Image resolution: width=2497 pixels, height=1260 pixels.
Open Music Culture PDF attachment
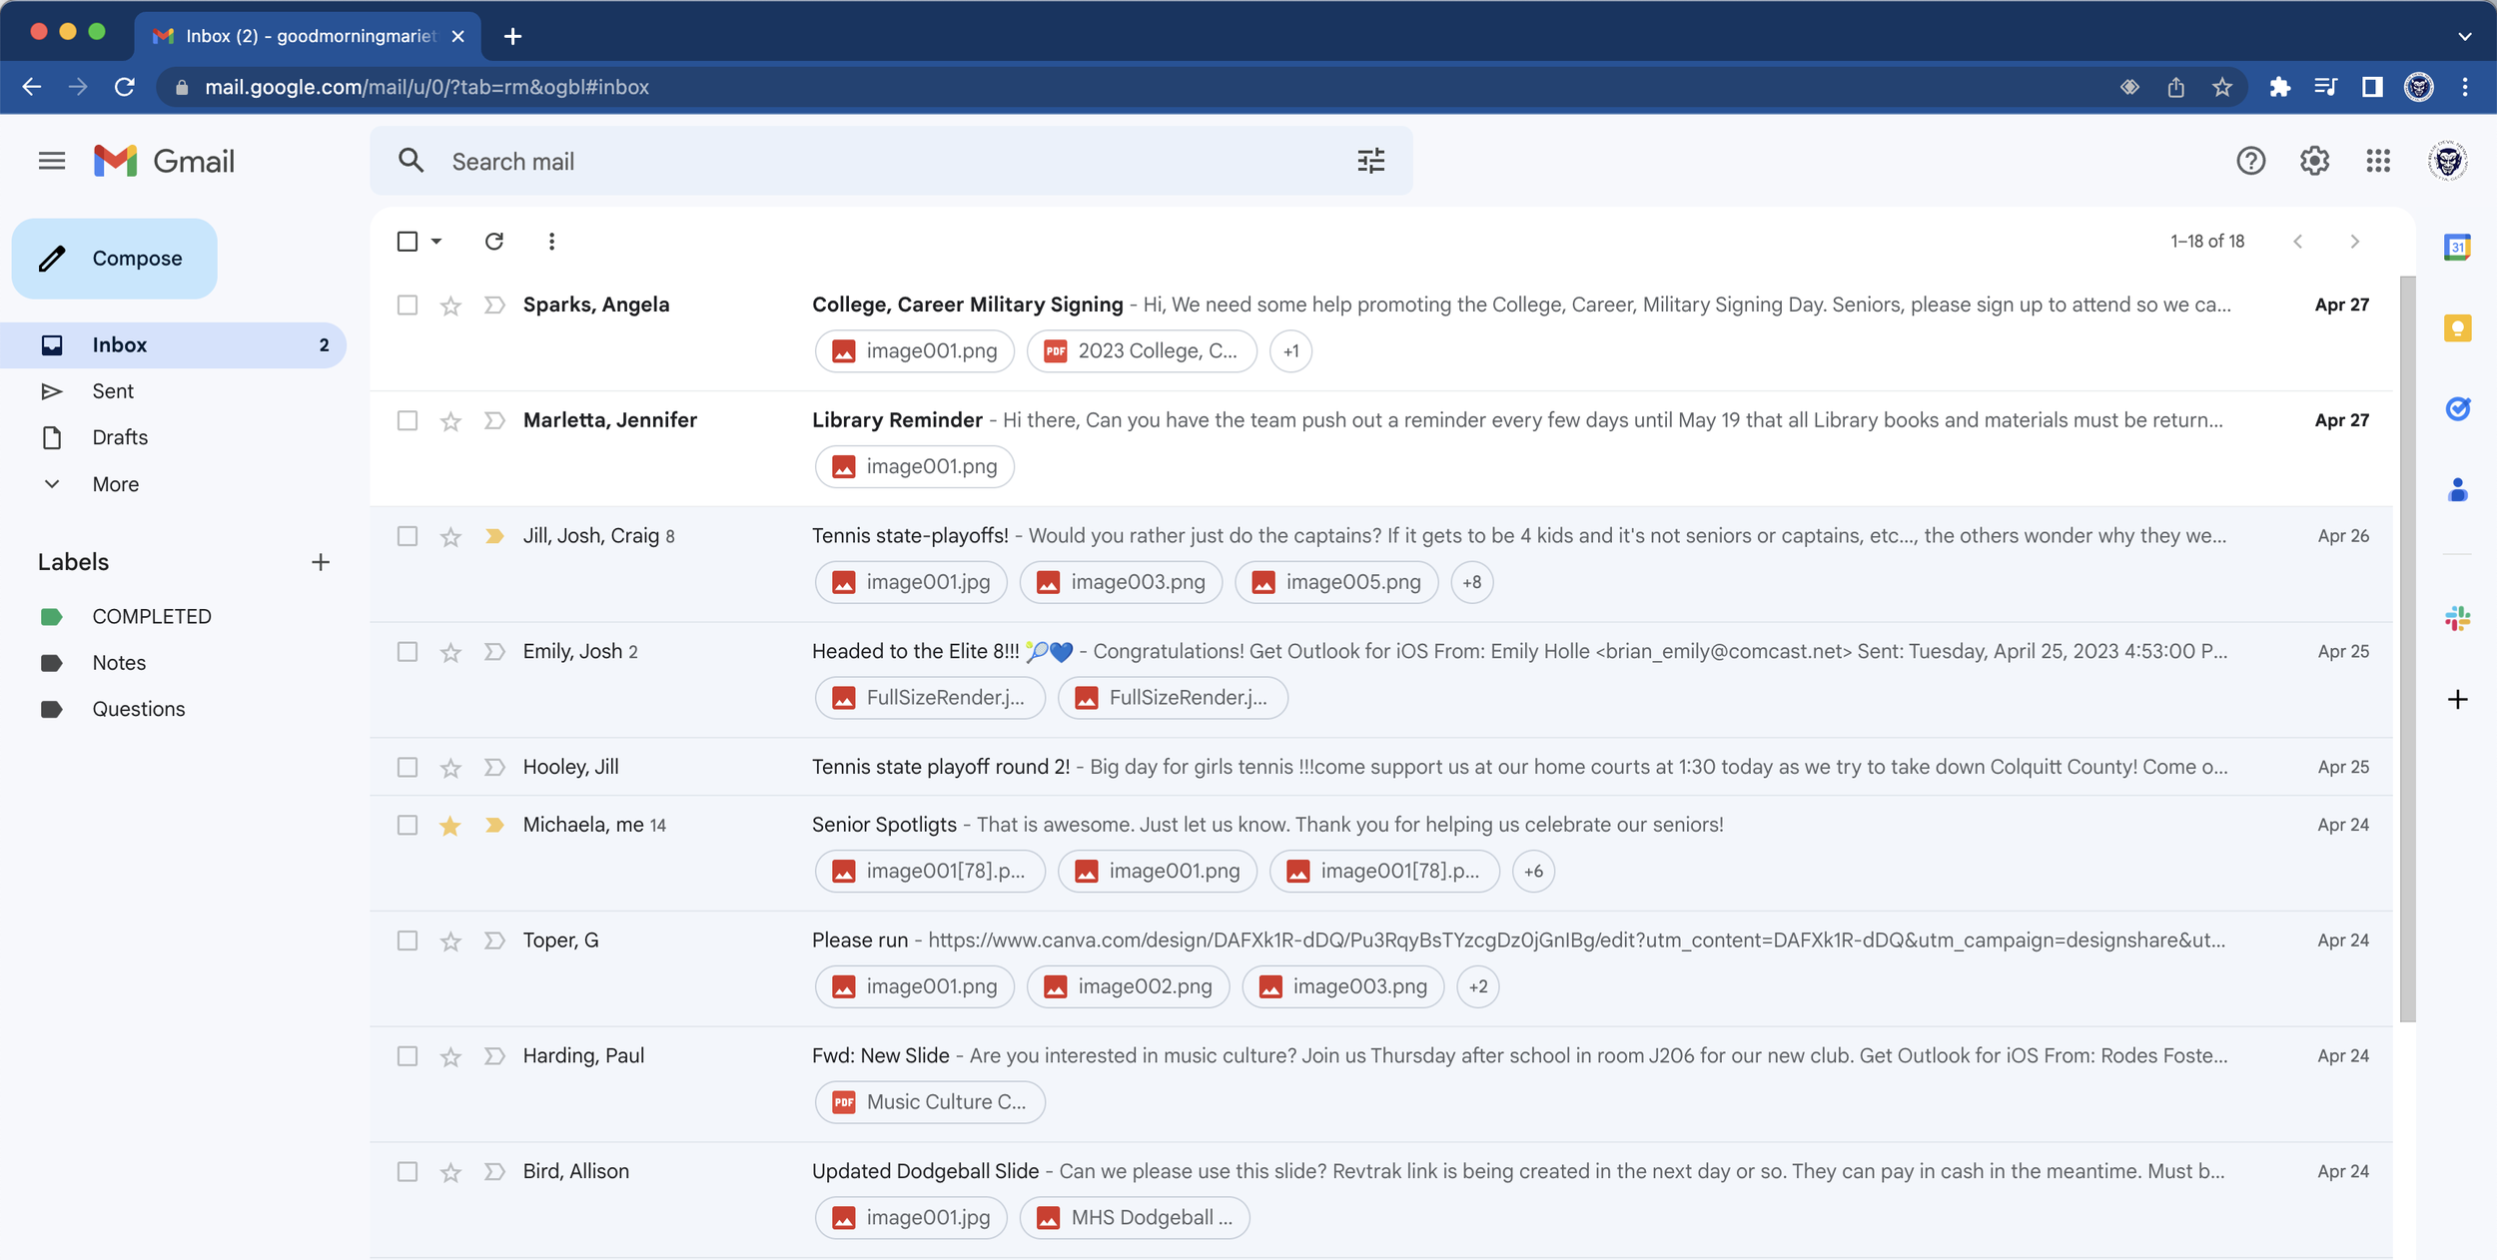point(930,1102)
